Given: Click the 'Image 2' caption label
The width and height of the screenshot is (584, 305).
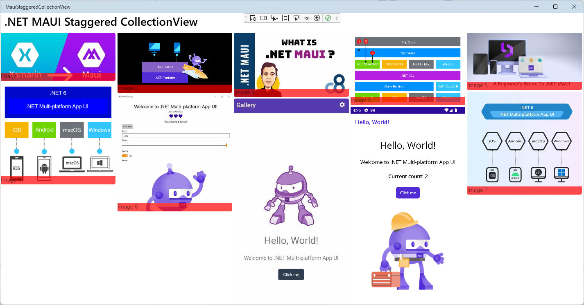Looking at the screenshot, I should click(128, 88).
